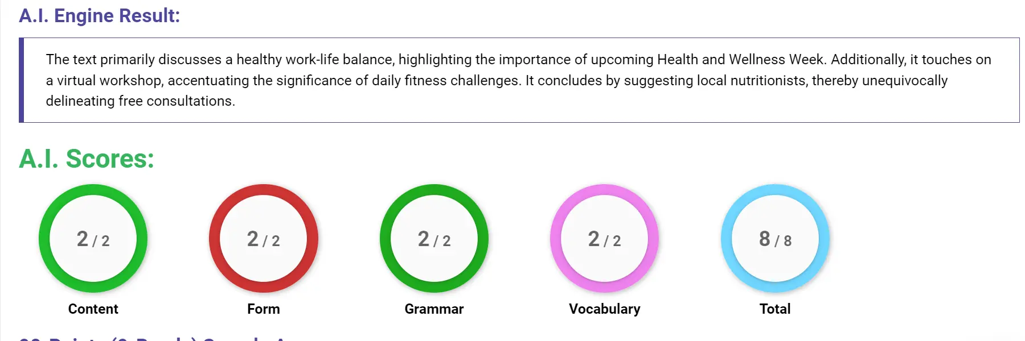Click the Total label under the blue circle
1025x341 pixels.
(x=775, y=309)
